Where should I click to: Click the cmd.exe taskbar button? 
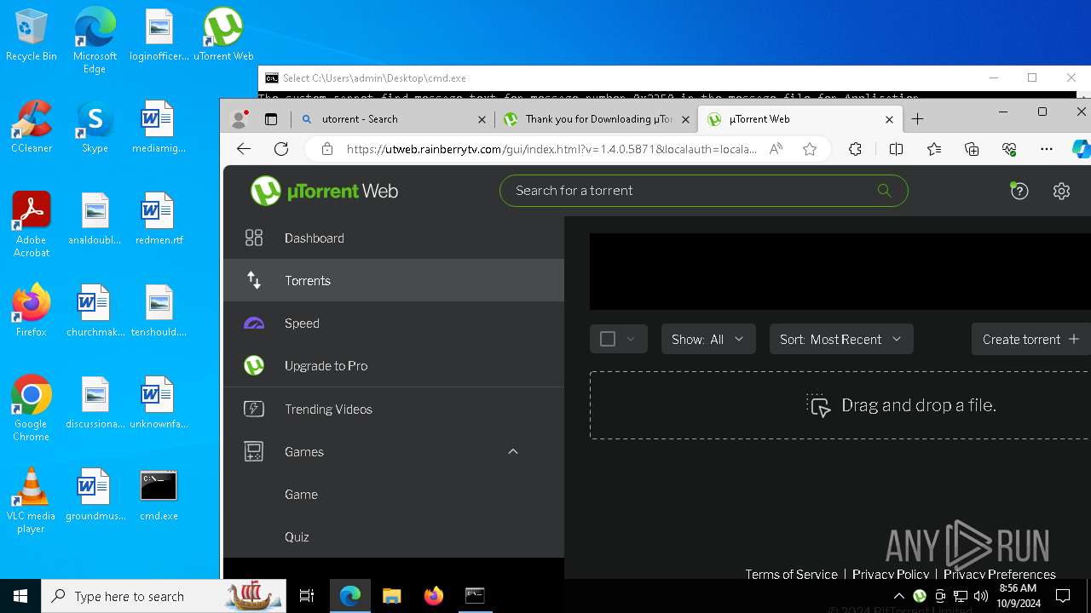(x=475, y=596)
